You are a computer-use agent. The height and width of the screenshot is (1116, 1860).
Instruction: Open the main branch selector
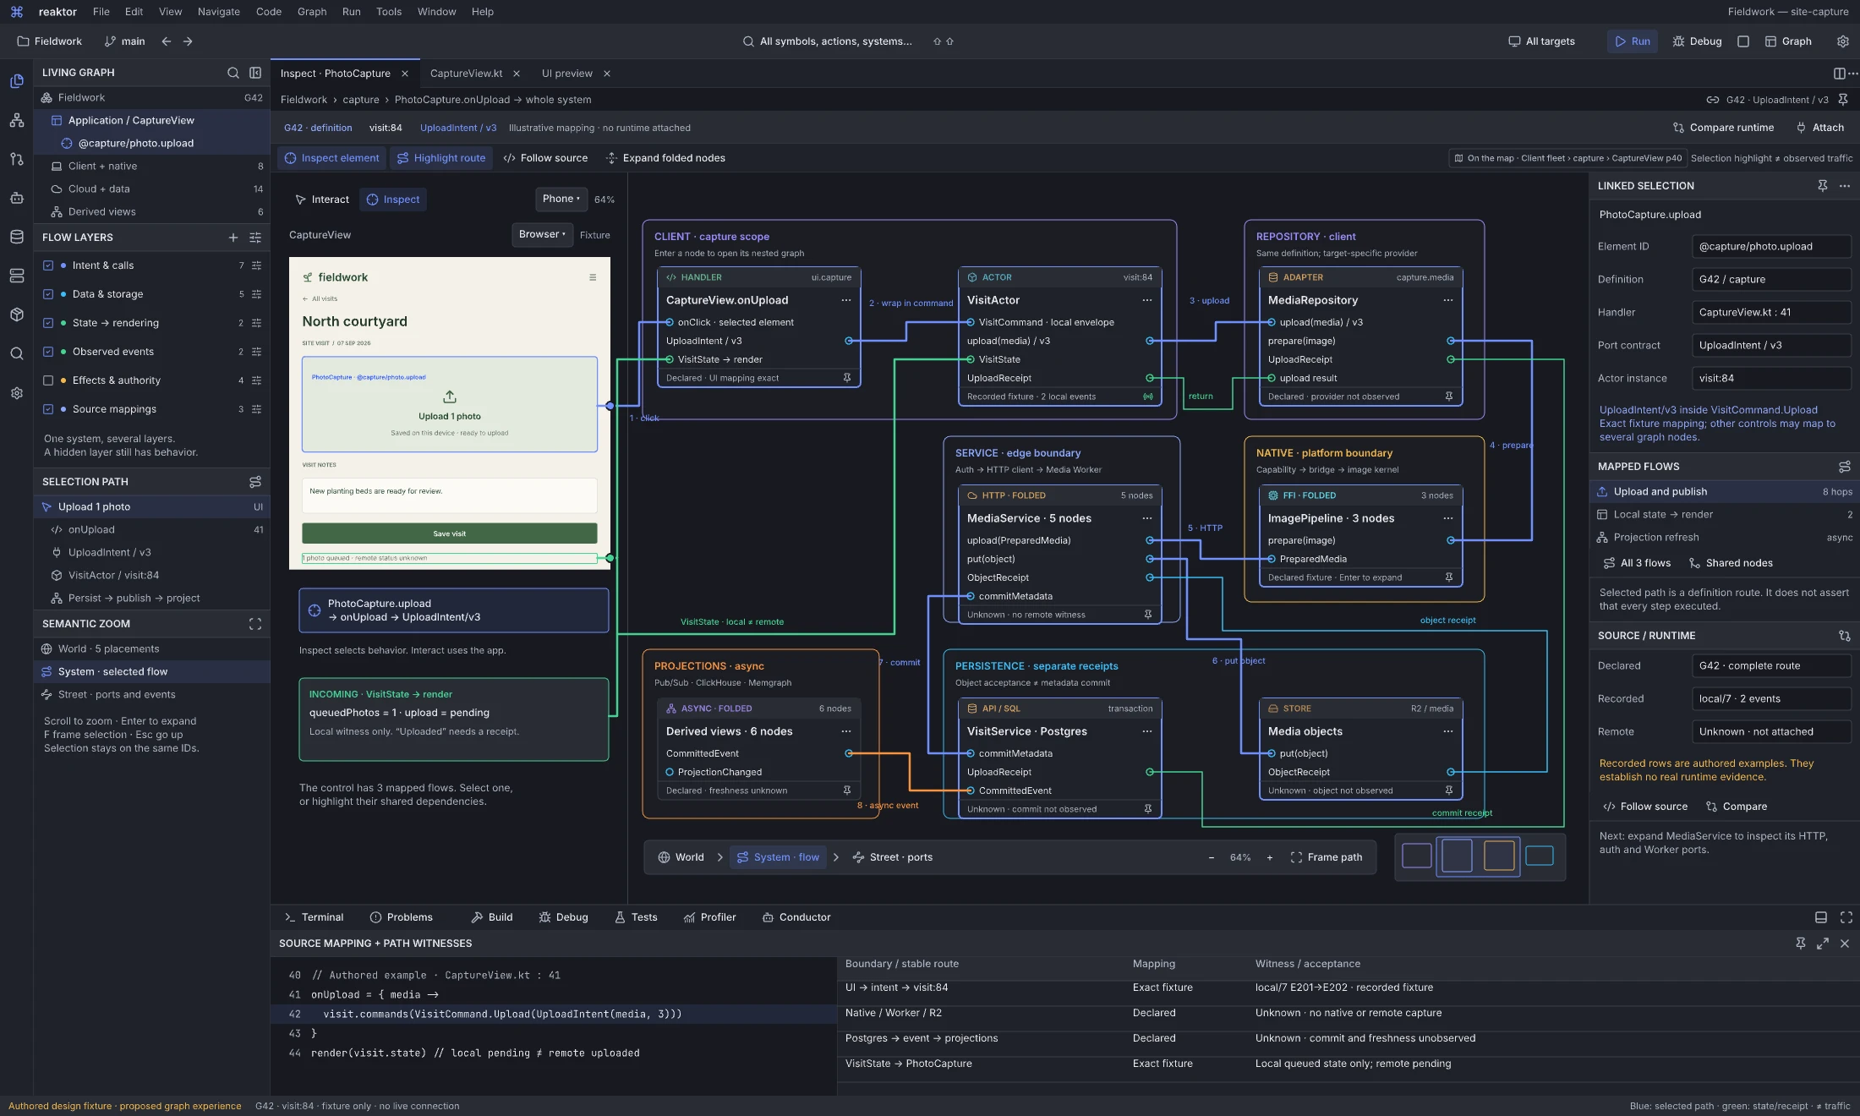124,41
